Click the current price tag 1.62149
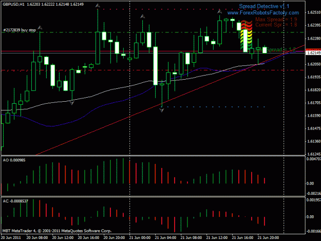 [x=313, y=53]
